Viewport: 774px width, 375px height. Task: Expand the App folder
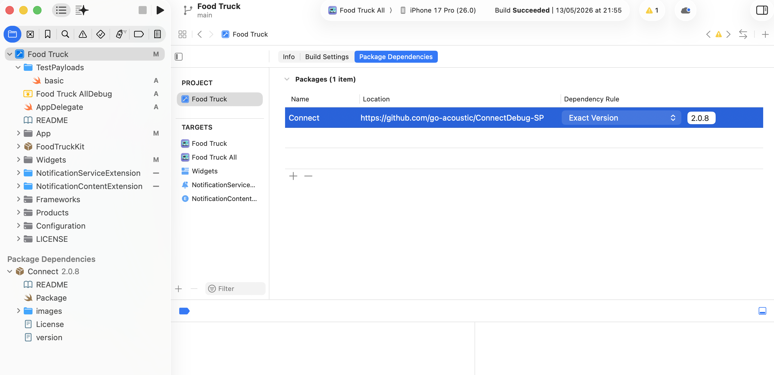[x=18, y=133]
